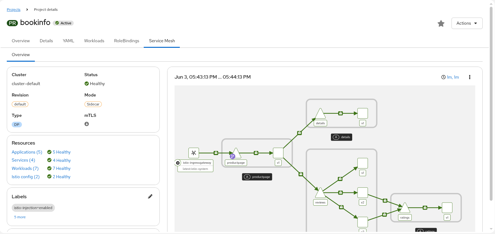Open Services (4) link

point(23,160)
